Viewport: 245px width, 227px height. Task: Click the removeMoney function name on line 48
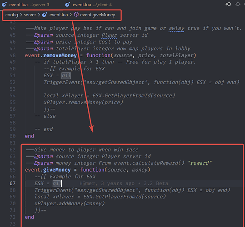tap(60, 55)
